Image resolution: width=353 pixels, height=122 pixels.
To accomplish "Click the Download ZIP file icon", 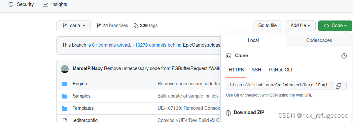I will click(x=229, y=112).
